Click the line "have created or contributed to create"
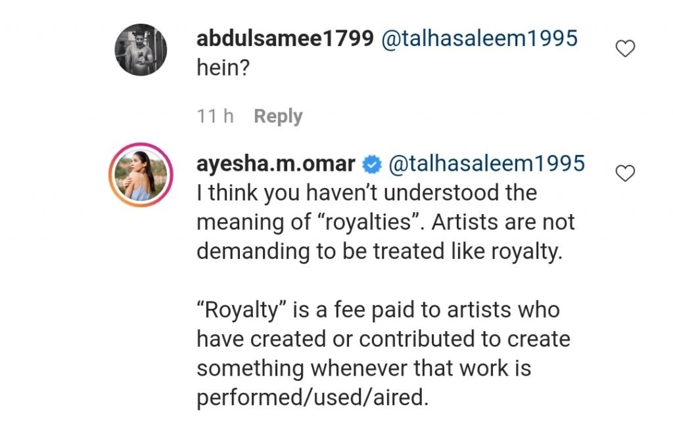Viewport: 673px width, 427px height. click(383, 339)
